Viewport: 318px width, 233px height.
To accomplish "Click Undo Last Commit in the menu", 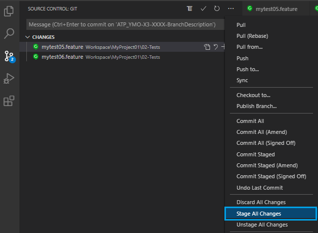I will [259, 188].
